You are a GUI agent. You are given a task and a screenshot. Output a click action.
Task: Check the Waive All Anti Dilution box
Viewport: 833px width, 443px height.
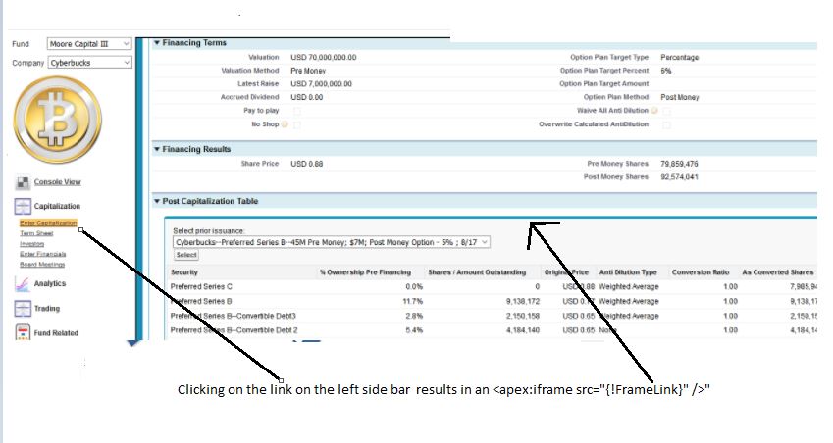tap(666, 111)
